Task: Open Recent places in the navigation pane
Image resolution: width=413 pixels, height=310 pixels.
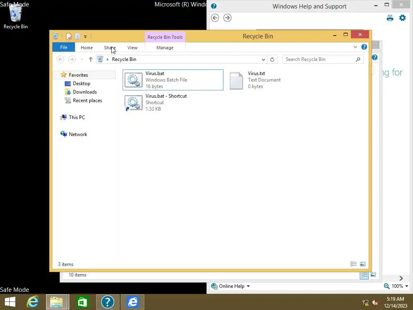Action: (x=87, y=101)
